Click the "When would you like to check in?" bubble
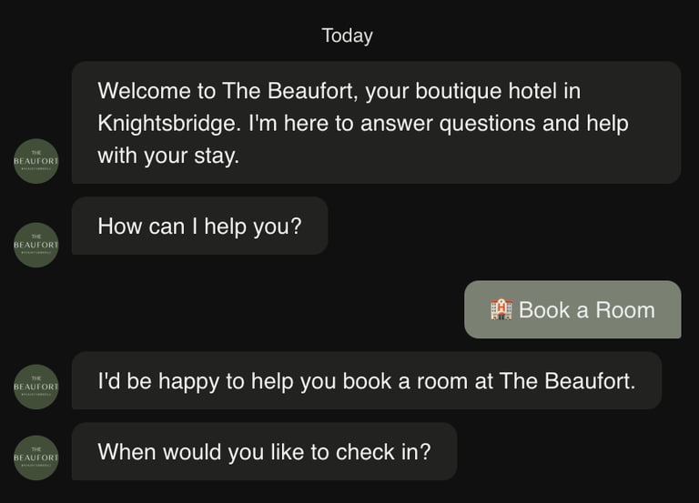 [x=264, y=451]
